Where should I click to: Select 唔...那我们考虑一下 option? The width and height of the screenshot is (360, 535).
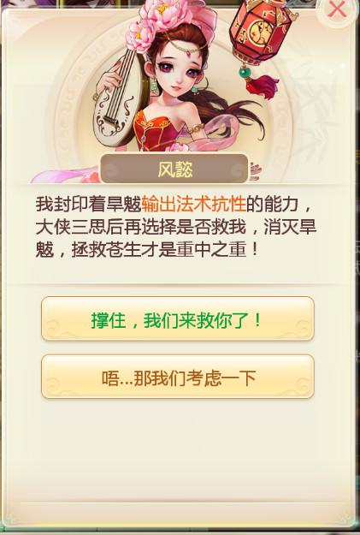click(x=178, y=377)
